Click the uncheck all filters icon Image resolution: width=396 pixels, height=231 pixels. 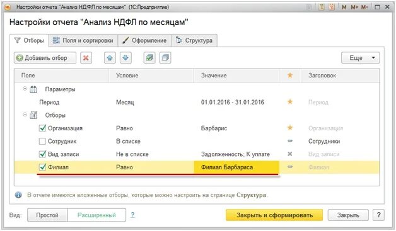click(165, 58)
